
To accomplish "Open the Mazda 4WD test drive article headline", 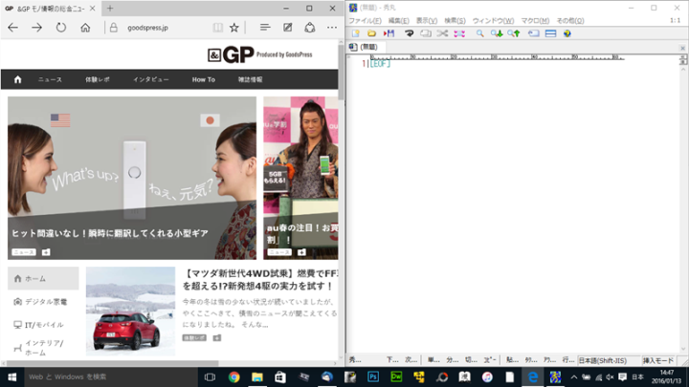I will [x=260, y=279].
